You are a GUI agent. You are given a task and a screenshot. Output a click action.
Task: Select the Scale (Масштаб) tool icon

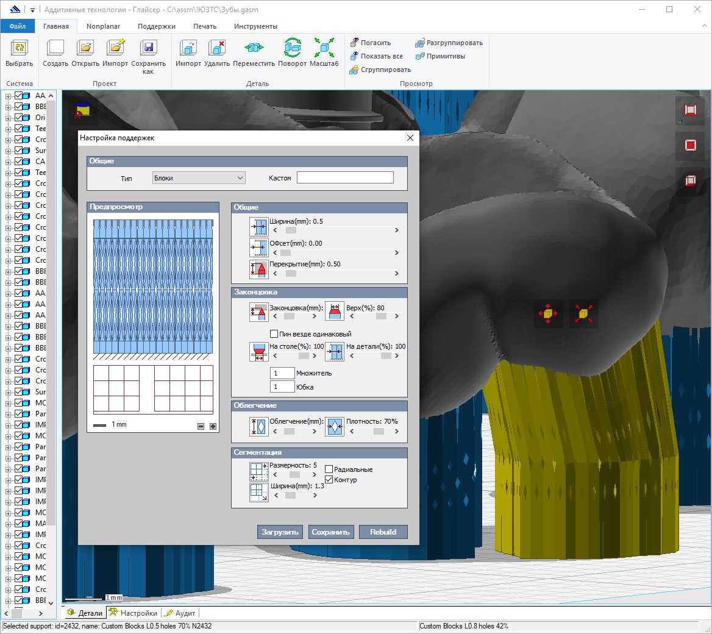324,48
